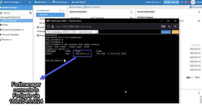Click the Firefox logo in title bar
The height and width of the screenshot is (111, 202).
point(48,21)
